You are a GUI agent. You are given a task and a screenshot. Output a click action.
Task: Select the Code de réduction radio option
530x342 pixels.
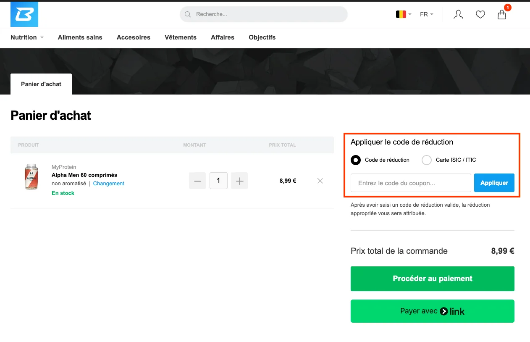coord(356,160)
